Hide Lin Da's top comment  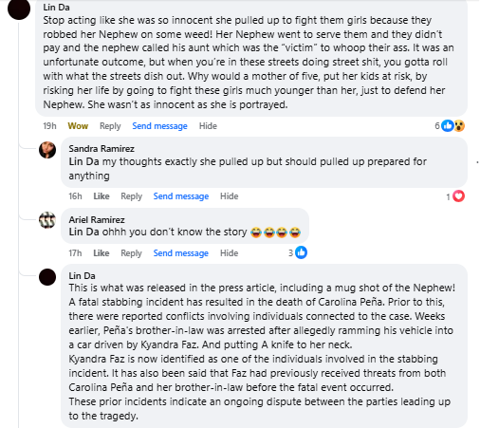coord(208,126)
